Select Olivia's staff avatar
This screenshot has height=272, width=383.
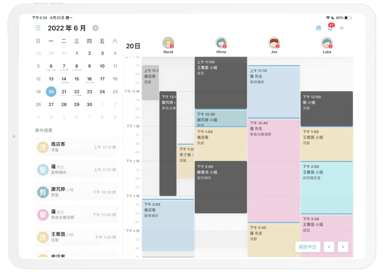pyautogui.click(x=221, y=43)
